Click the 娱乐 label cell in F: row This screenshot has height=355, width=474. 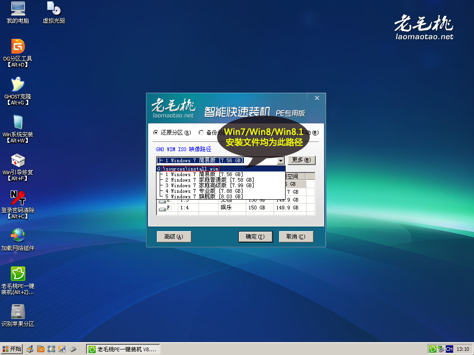pos(226,208)
